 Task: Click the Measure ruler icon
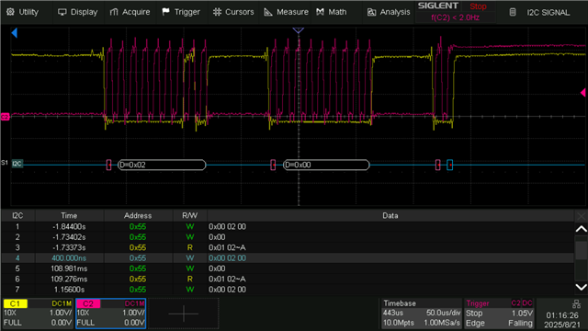click(268, 12)
